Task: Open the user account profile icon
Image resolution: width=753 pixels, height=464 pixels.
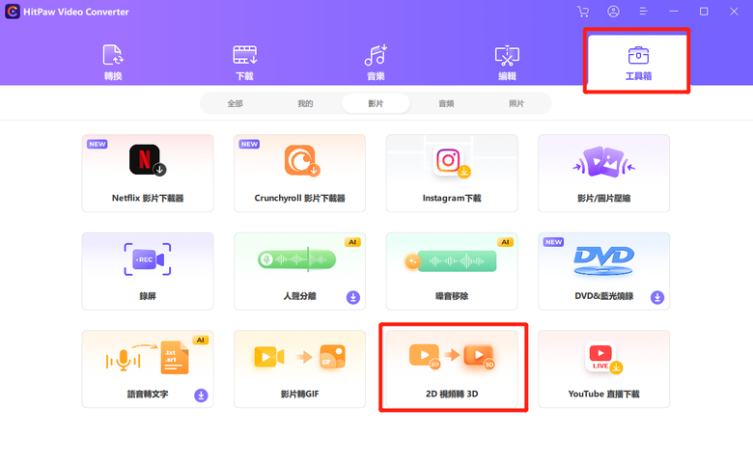Action: pos(613,12)
